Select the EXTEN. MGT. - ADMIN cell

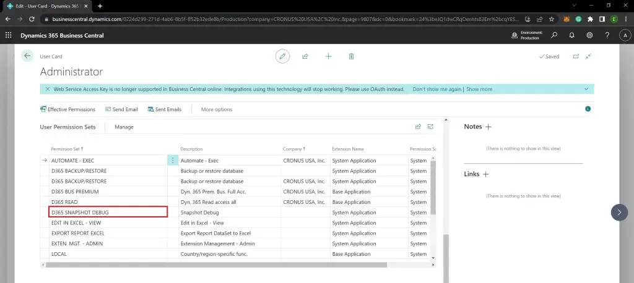[x=108, y=244]
